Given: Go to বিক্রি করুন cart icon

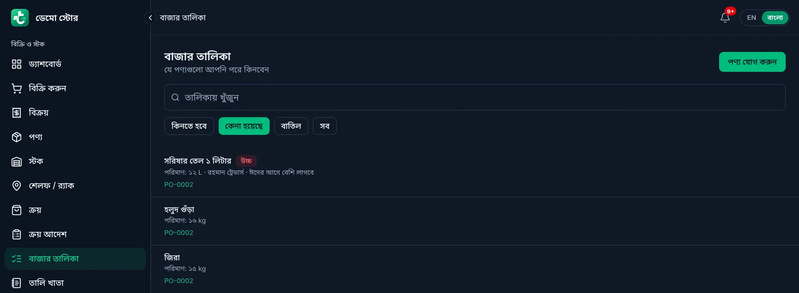Looking at the screenshot, I should [x=16, y=88].
